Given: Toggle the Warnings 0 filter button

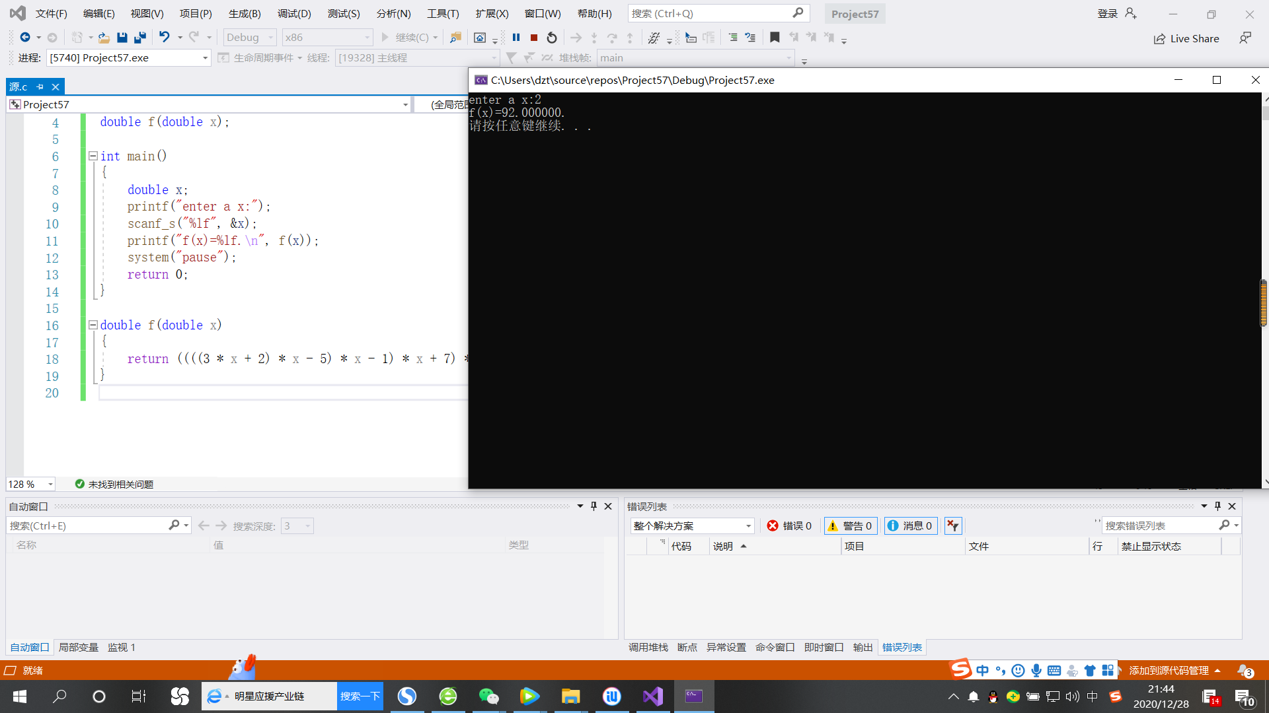Looking at the screenshot, I should pos(850,526).
